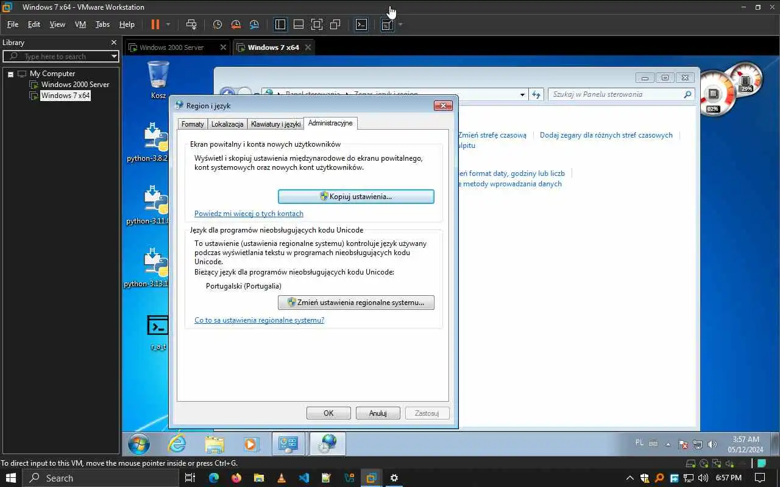This screenshot has height=487, width=780.
Task: Click Control Panel taskbar button in Windows 7
Action: [288, 444]
